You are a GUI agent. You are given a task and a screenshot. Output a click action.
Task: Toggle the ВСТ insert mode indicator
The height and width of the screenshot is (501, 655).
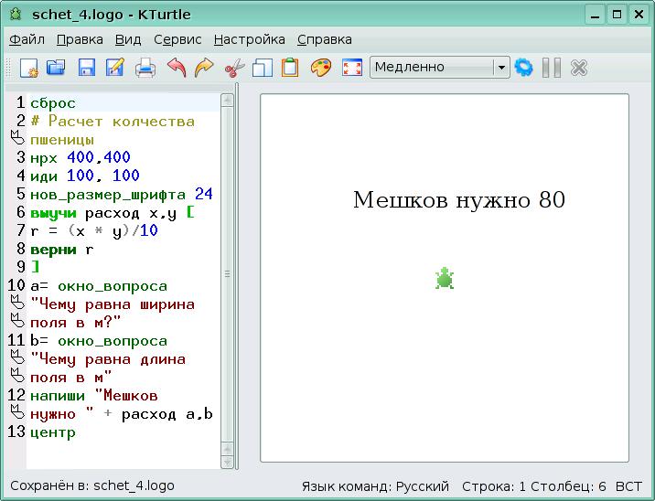pos(628,486)
